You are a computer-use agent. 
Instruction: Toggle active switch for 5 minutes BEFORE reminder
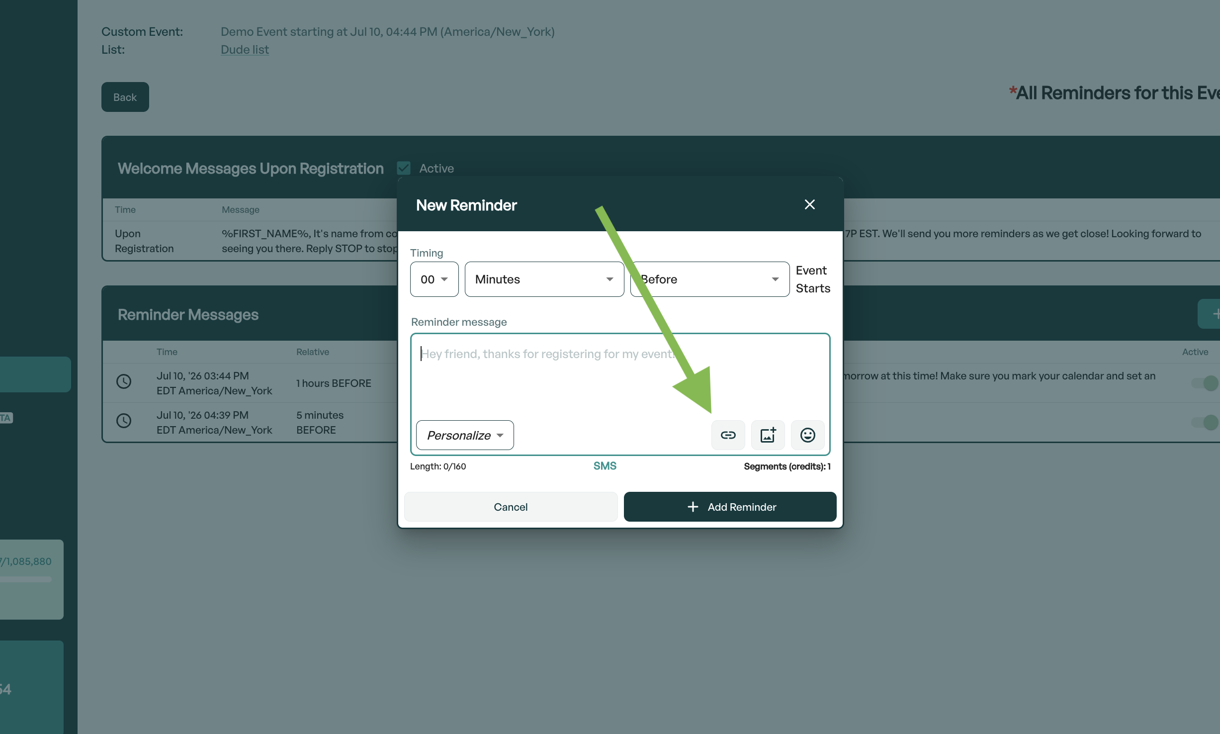(1206, 422)
